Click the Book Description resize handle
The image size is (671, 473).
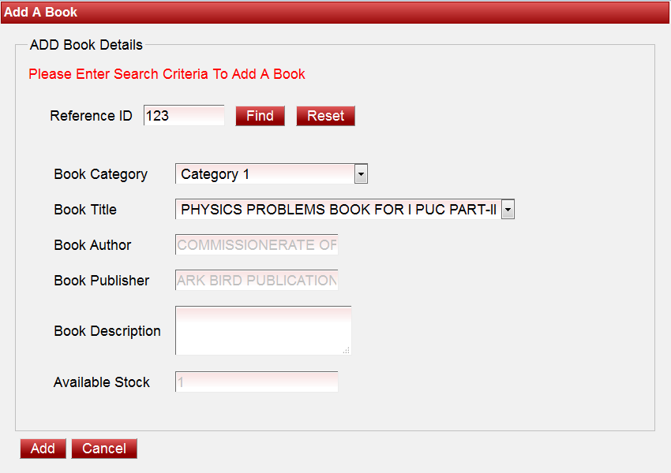pos(346,349)
